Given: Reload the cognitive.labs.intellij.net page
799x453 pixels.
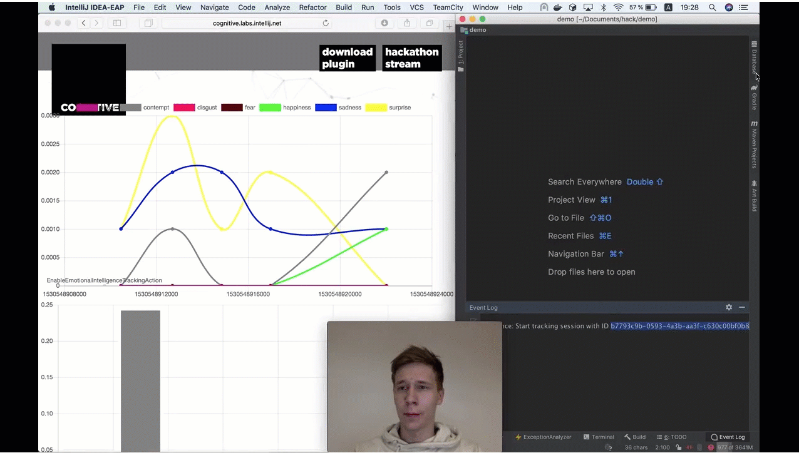Looking at the screenshot, I should point(326,23).
